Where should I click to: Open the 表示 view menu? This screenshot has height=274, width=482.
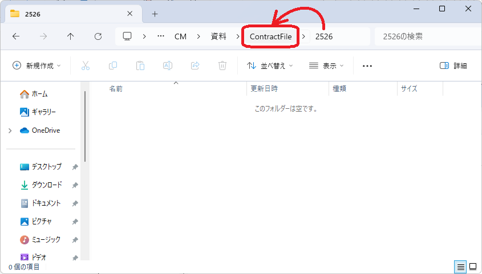326,66
